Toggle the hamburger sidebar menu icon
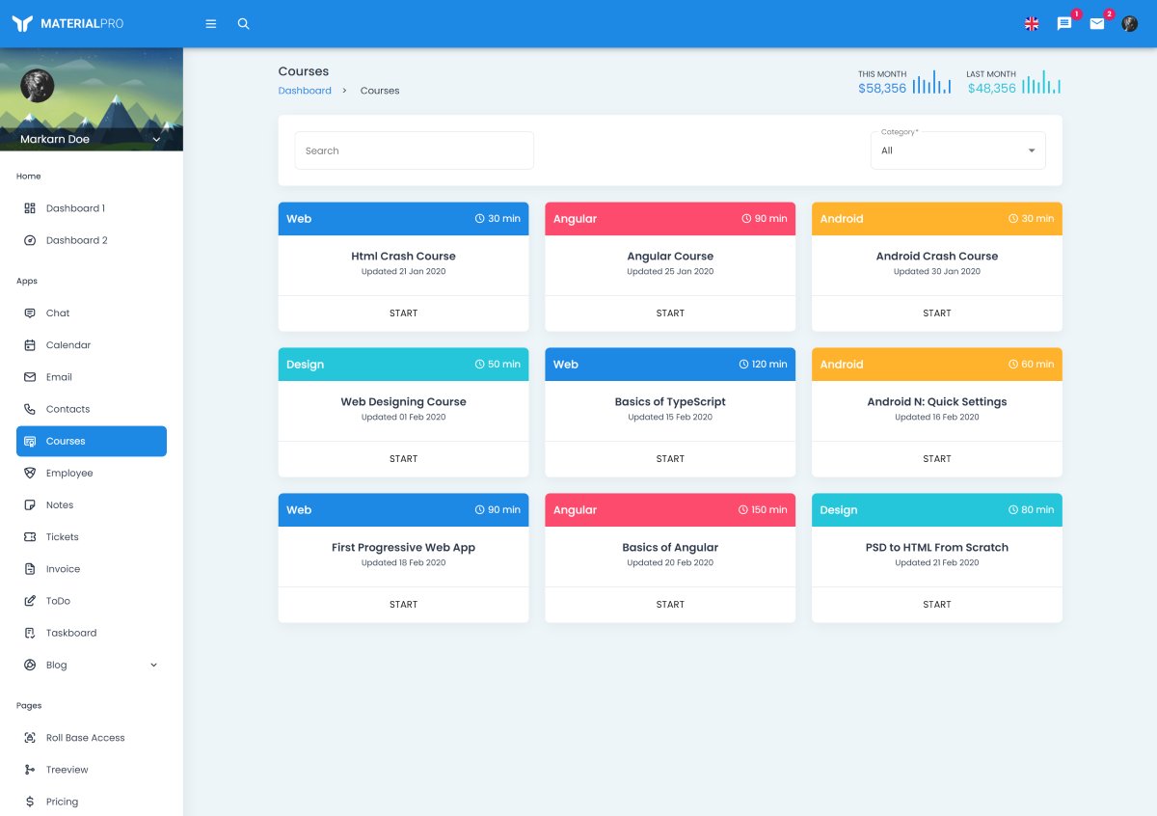The image size is (1157, 816). pos(211,24)
